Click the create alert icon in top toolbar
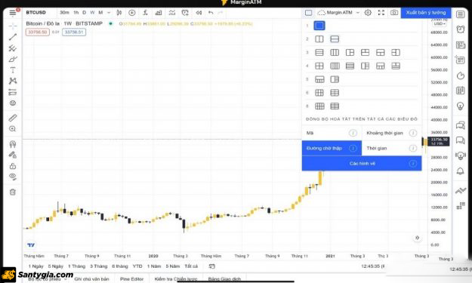The height and width of the screenshot is (283, 472). pos(185,13)
